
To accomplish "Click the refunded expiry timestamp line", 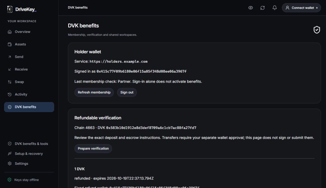I will click(x=114, y=178).
